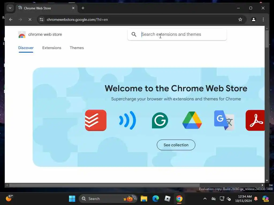Click the Welcome to the Chrome Web Store heading
Viewport: 274px width, 205px height.
pos(176,88)
